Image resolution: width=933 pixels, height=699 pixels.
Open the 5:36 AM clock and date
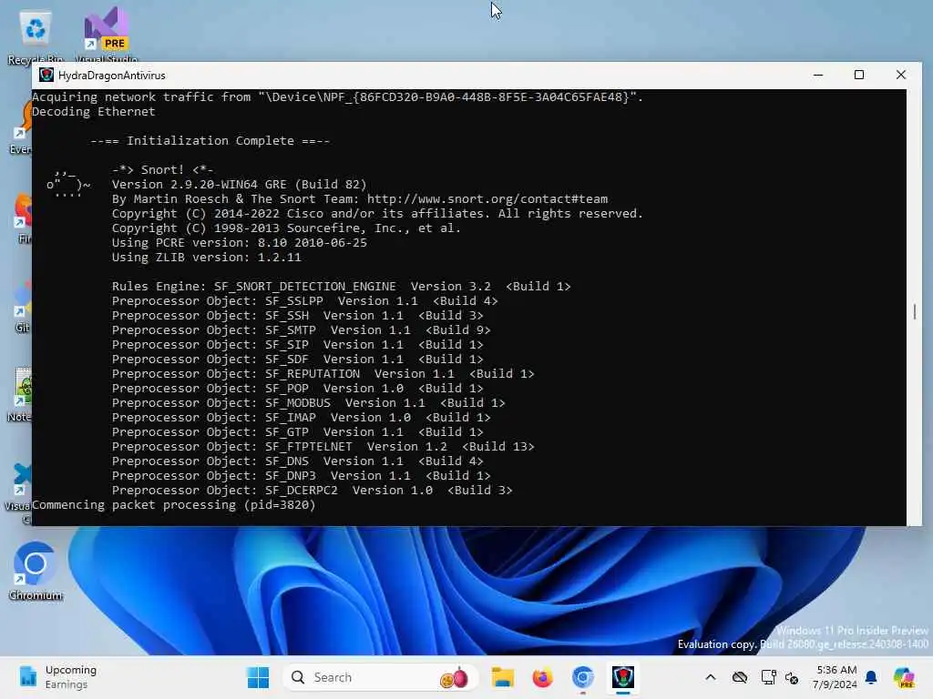[836, 677]
